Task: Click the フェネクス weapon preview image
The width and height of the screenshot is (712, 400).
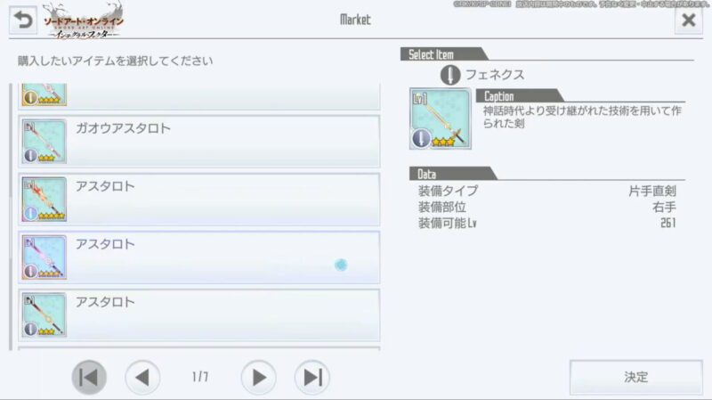Action: [440, 118]
